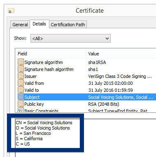Click the Public key field icon
Image resolution: width=156 pixels, height=157 pixels.
[21, 104]
